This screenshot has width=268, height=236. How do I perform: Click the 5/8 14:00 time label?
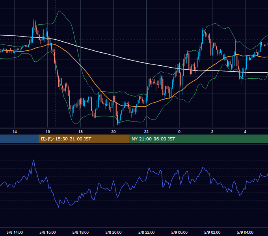15,232
